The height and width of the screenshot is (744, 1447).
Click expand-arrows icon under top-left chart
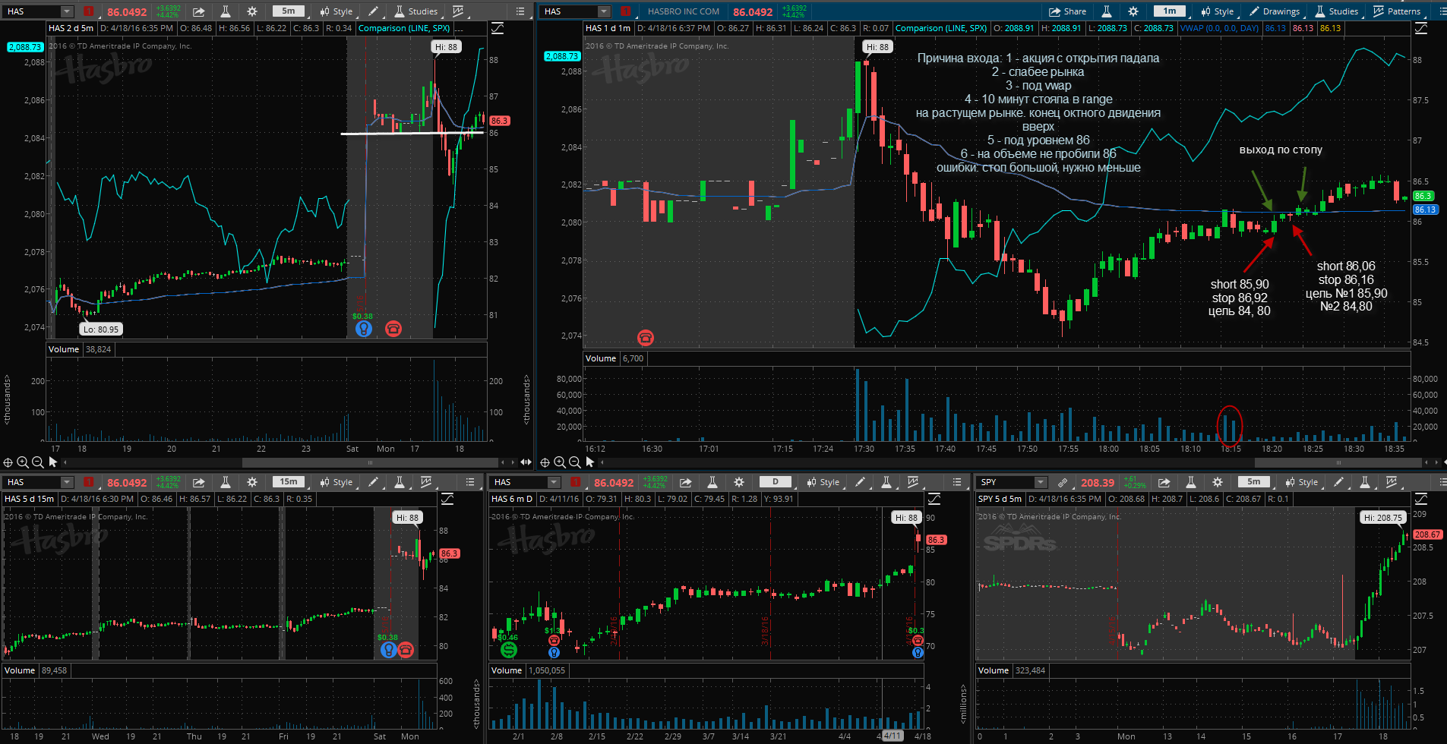pyautogui.click(x=526, y=462)
